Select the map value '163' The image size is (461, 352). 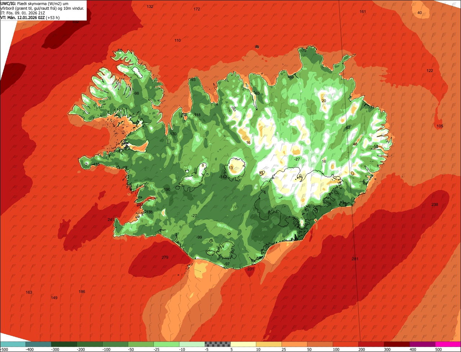click(x=29, y=292)
